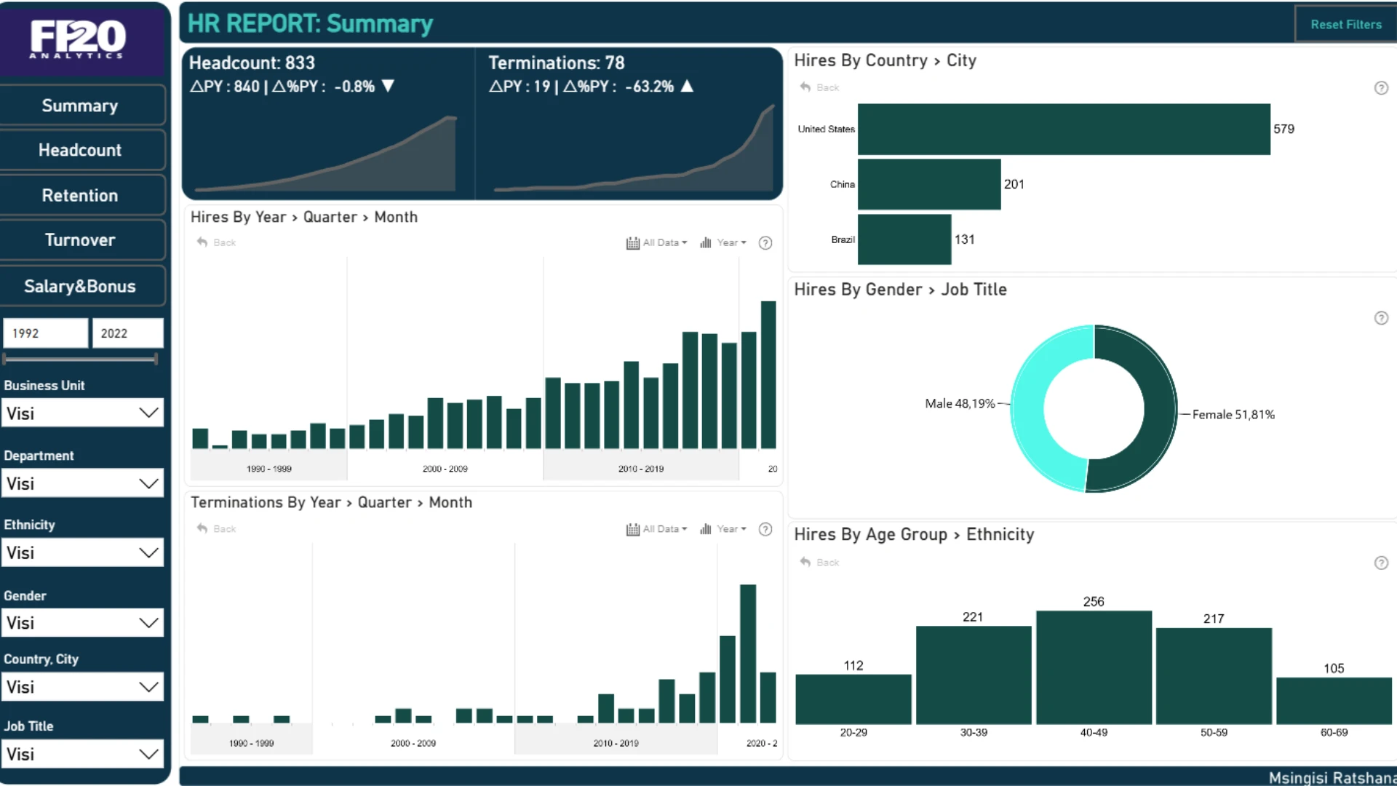Click help icon in Hires By Country chart
This screenshot has height=786, width=1397.
[1380, 88]
